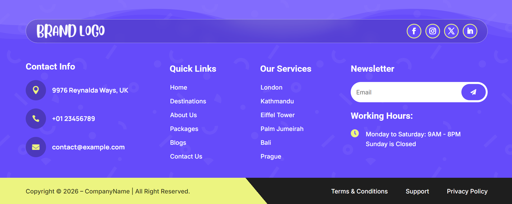This screenshot has width=512, height=204.
Task: Click the location pin icon
Action: point(36,90)
